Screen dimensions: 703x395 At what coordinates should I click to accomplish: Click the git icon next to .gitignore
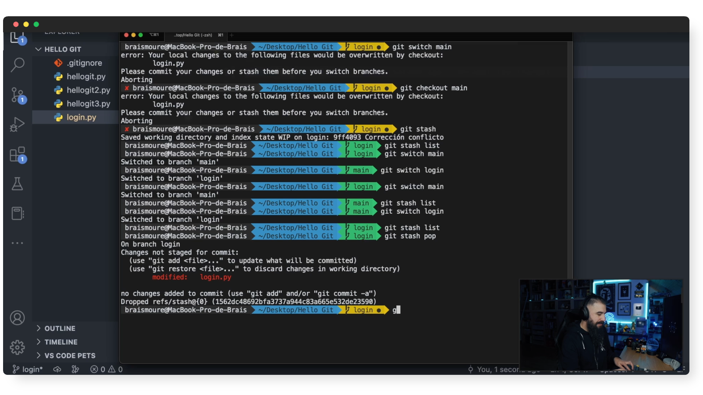58,63
